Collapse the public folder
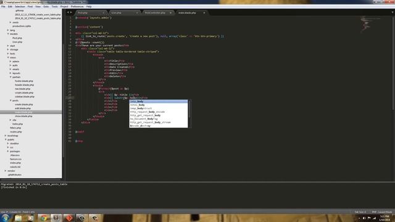This screenshot has width=395, height=222. 6,139
